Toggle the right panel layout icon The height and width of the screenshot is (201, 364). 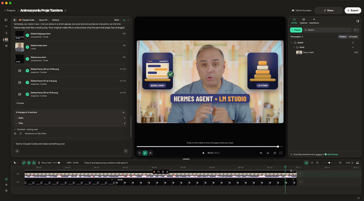tap(357, 21)
